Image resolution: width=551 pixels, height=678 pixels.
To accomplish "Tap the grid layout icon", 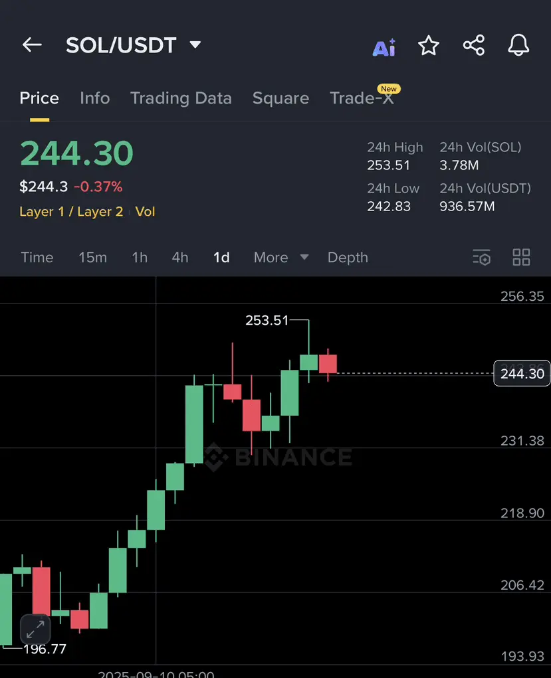I will click(521, 257).
